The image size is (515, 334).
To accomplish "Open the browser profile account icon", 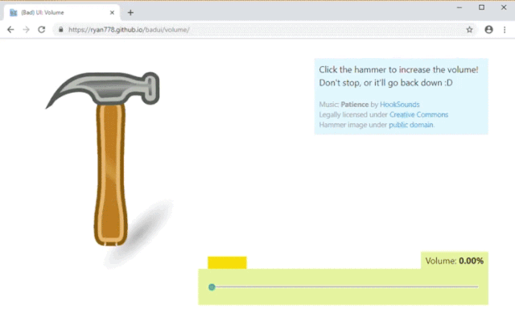I will coord(488,30).
